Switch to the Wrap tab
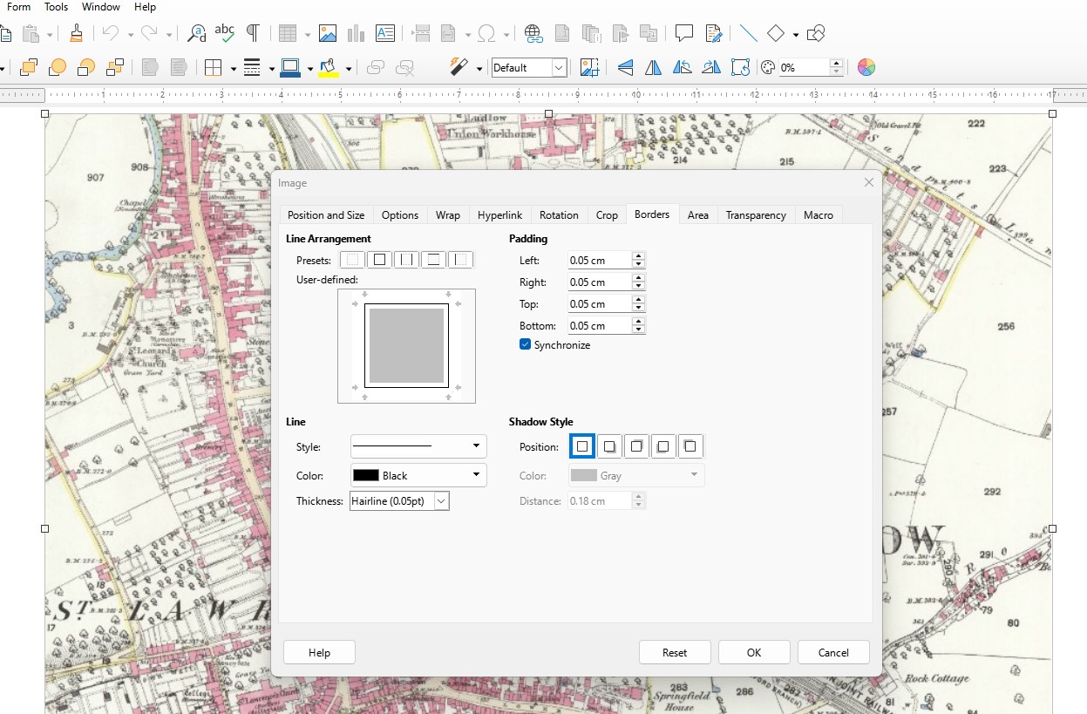This screenshot has width=1087, height=714. click(x=448, y=215)
